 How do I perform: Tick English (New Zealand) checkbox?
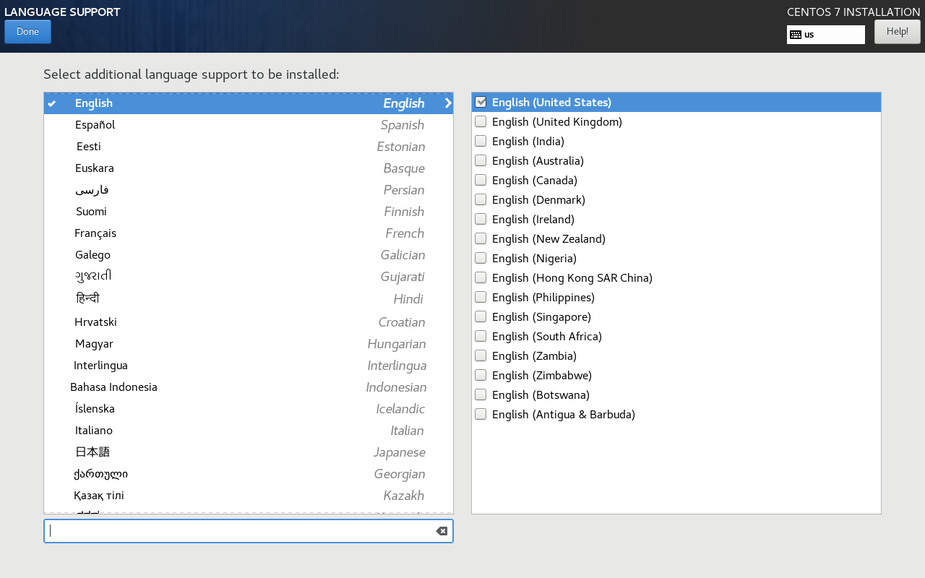pos(481,238)
